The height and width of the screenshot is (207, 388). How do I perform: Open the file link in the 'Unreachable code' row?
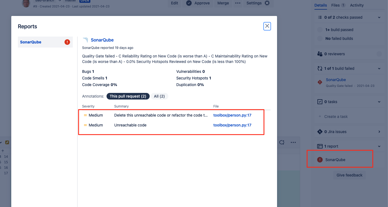[x=232, y=125]
